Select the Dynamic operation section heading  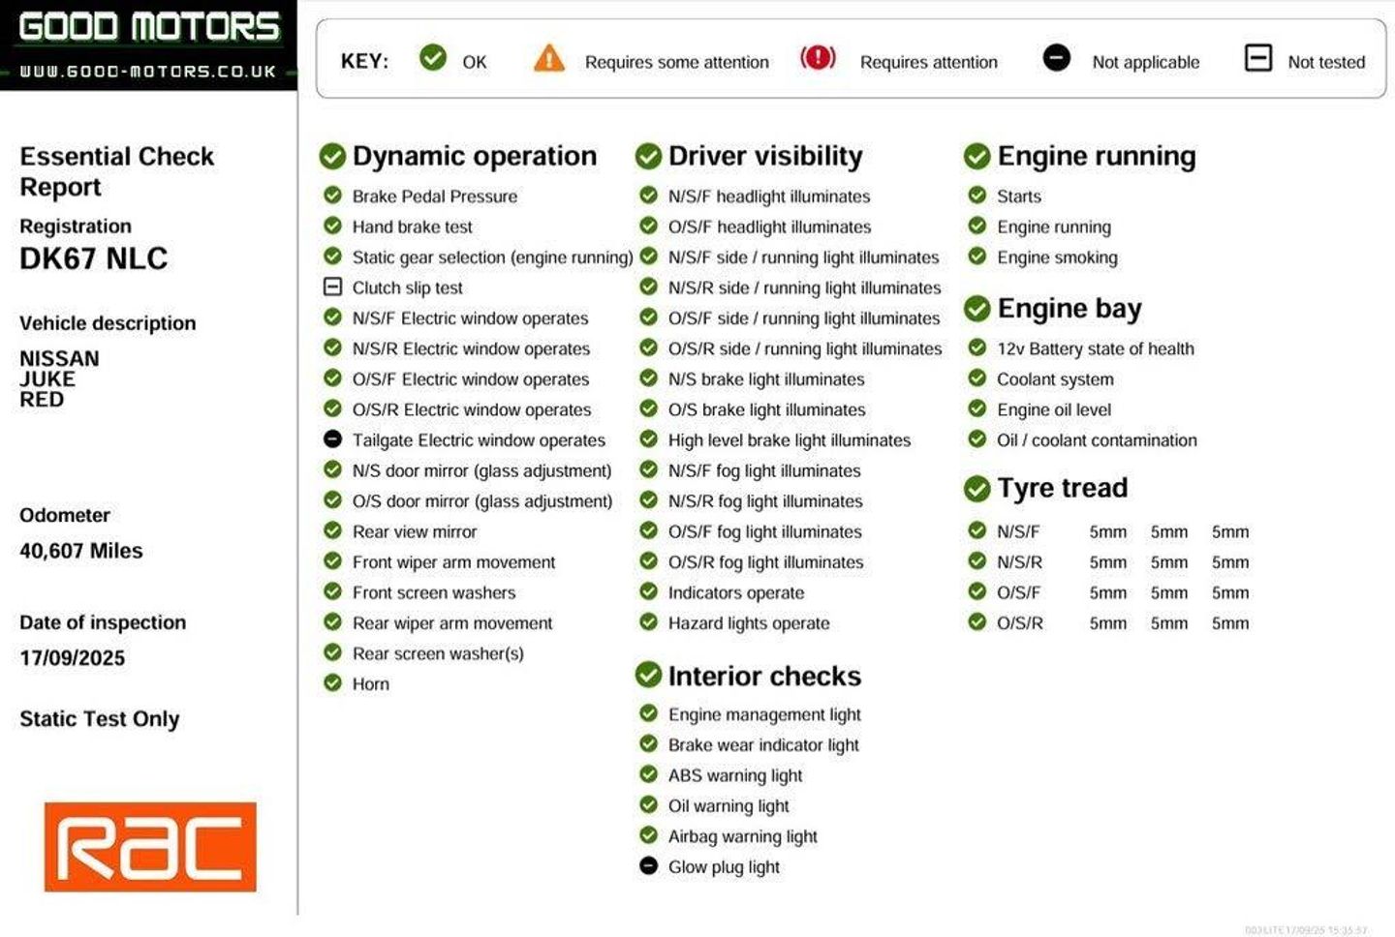pos(474,156)
